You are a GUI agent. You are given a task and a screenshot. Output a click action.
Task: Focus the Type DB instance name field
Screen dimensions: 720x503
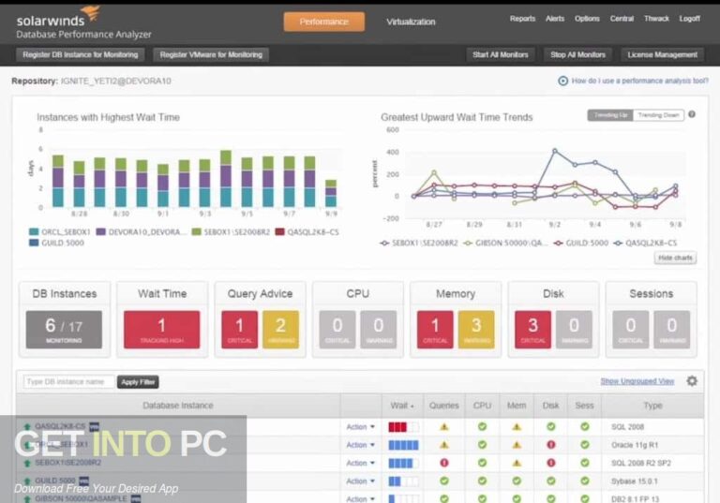coord(68,382)
